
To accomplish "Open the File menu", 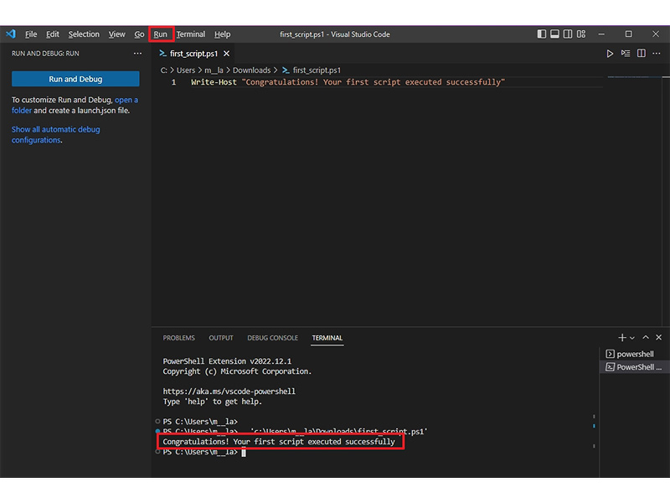I will pyautogui.click(x=31, y=34).
